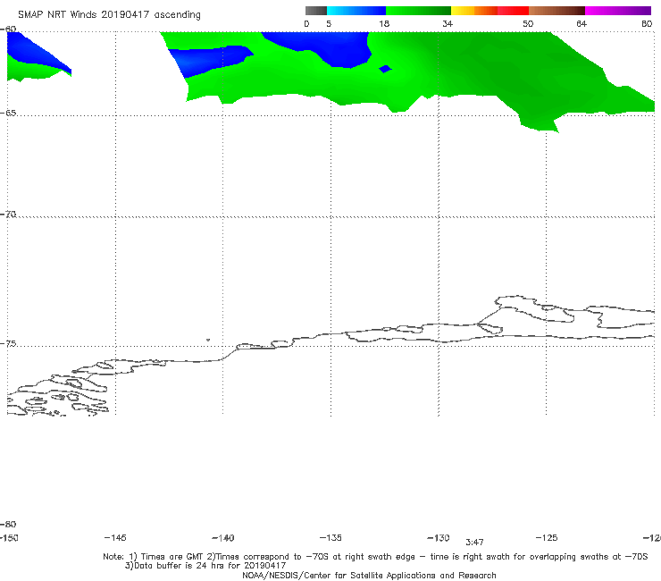This screenshot has height=581, width=661.
Task: Click the longitude label '-130'
Action: [439, 537]
